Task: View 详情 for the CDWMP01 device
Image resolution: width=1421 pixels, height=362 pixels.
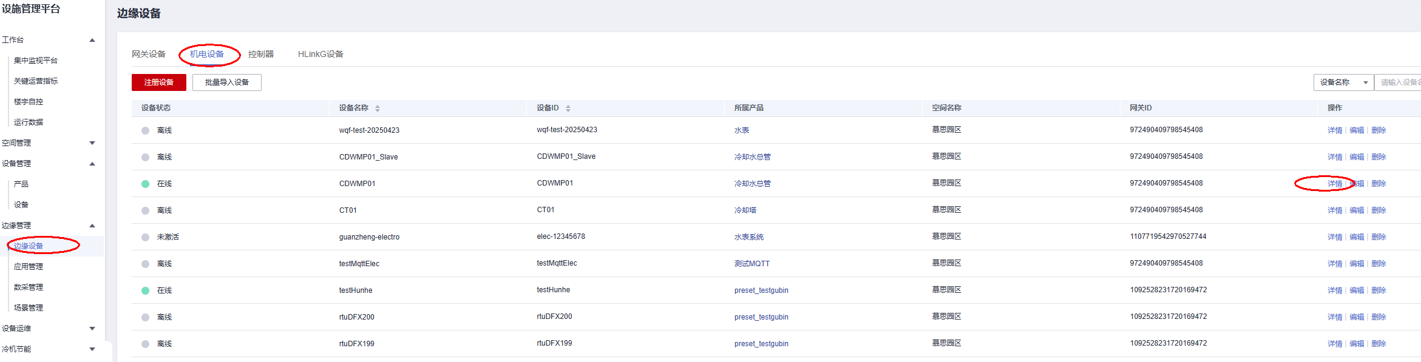Action: pyautogui.click(x=1335, y=184)
